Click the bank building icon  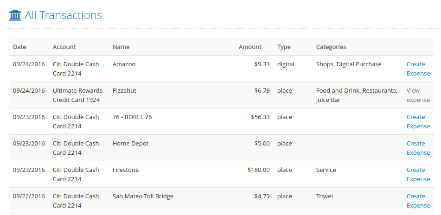[x=15, y=15]
